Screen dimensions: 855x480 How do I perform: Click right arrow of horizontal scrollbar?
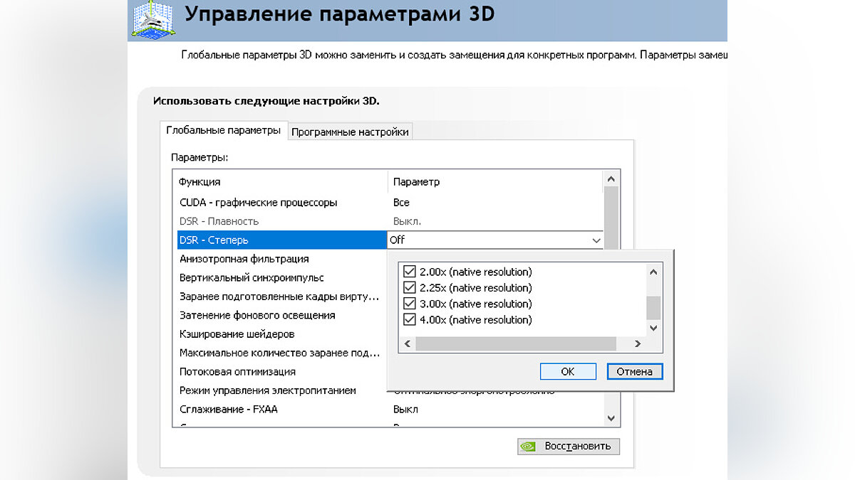tap(638, 344)
